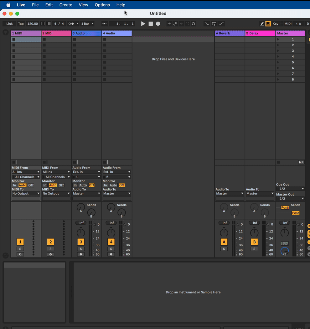Click the 120.00 tempo field

(33, 24)
